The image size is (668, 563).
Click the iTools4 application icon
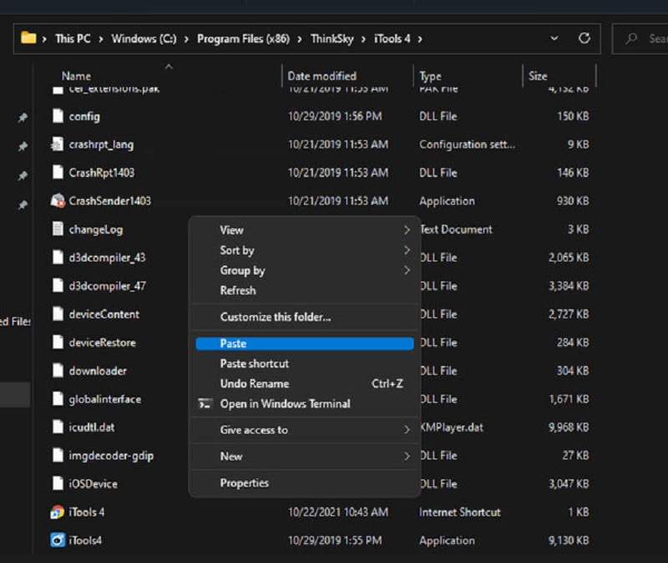click(x=58, y=540)
